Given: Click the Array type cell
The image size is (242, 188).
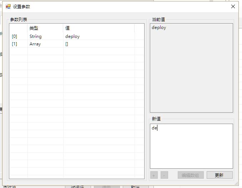Looking at the screenshot, I should pos(45,44).
